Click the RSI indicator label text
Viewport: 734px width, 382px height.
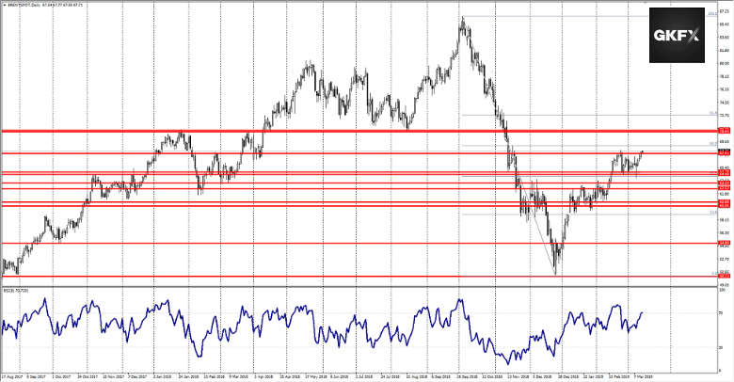coord(15,290)
